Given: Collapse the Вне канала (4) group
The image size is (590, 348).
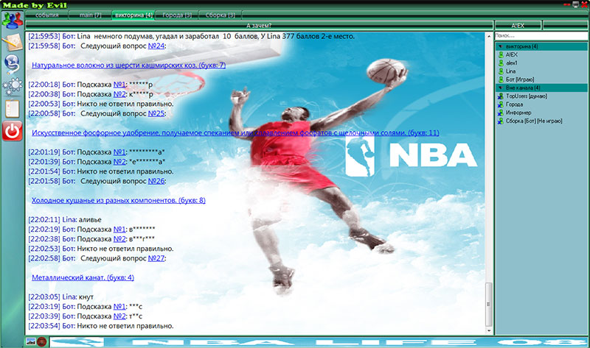Looking at the screenshot, I should tap(501, 88).
